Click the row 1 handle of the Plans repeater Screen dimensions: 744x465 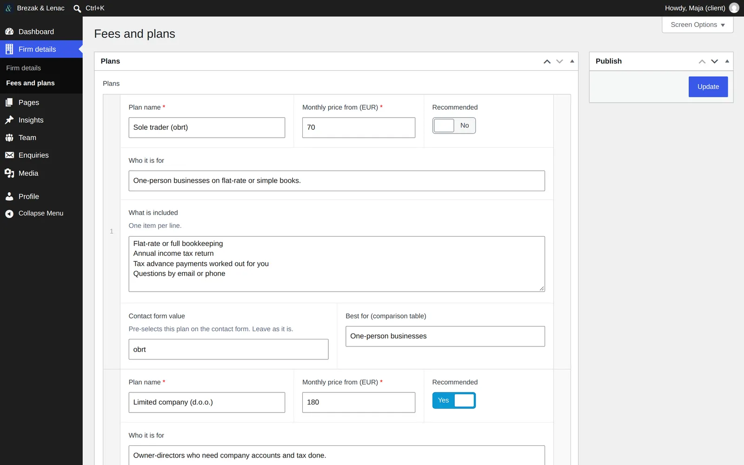pos(112,232)
